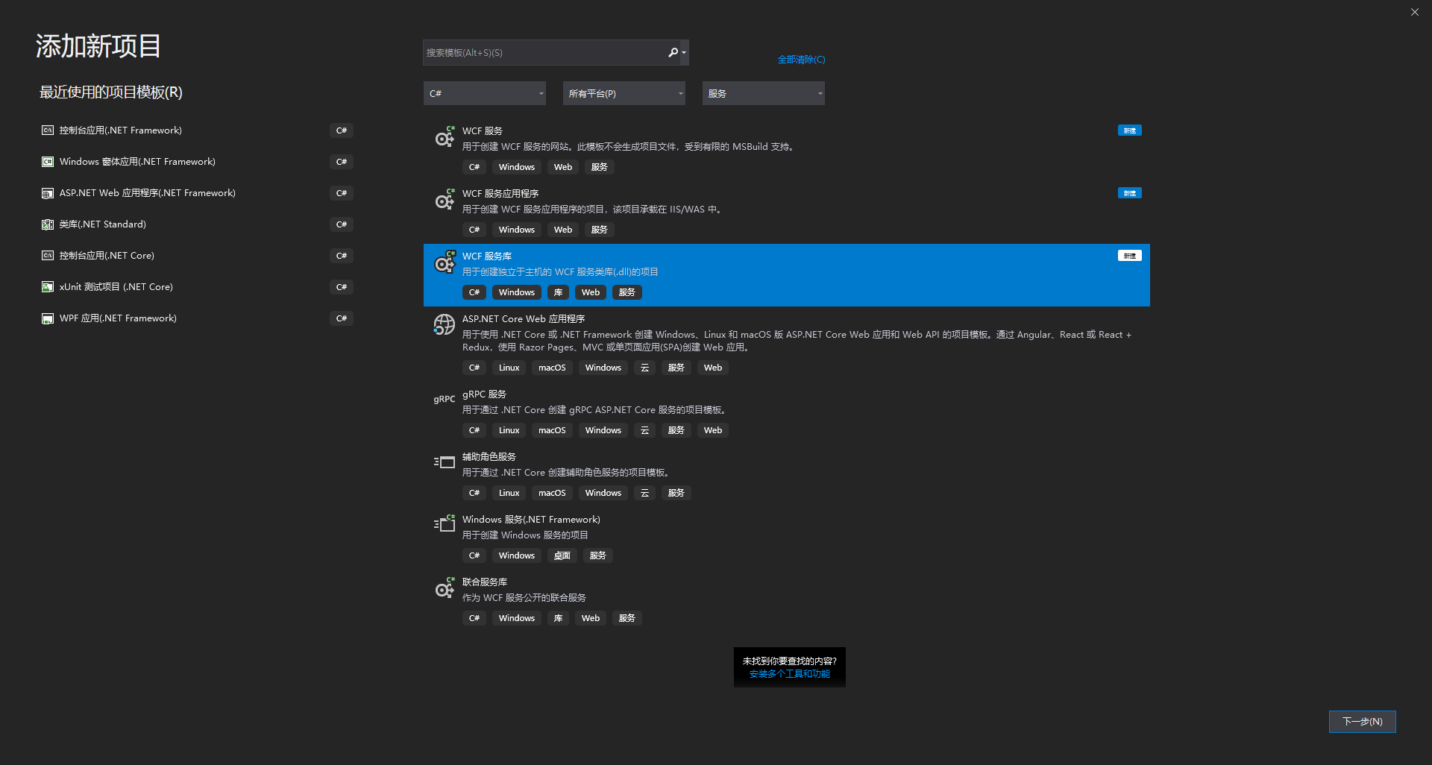This screenshot has width=1432, height=765.
Task: Click the 服务 tag under 辅助角色服务
Action: coord(676,493)
